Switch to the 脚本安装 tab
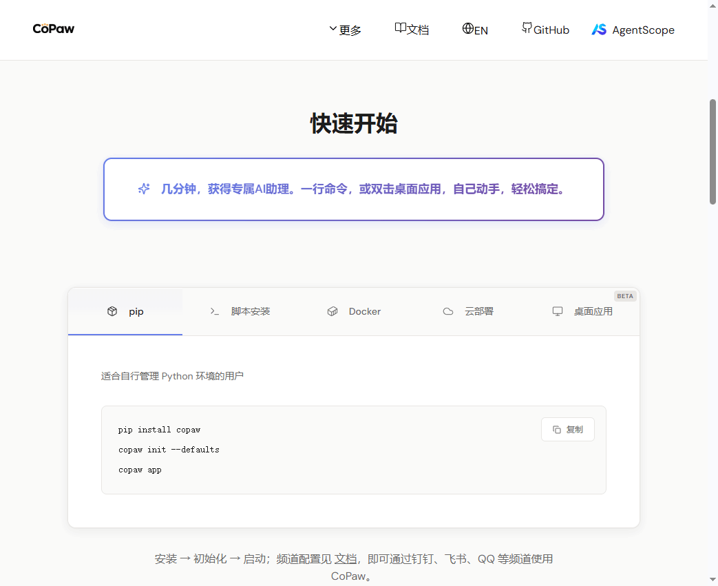Viewport: 718px width, 586px height. [x=251, y=312]
